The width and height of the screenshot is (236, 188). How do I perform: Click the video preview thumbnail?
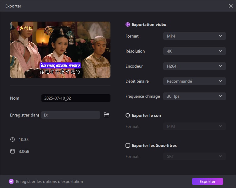click(60, 50)
